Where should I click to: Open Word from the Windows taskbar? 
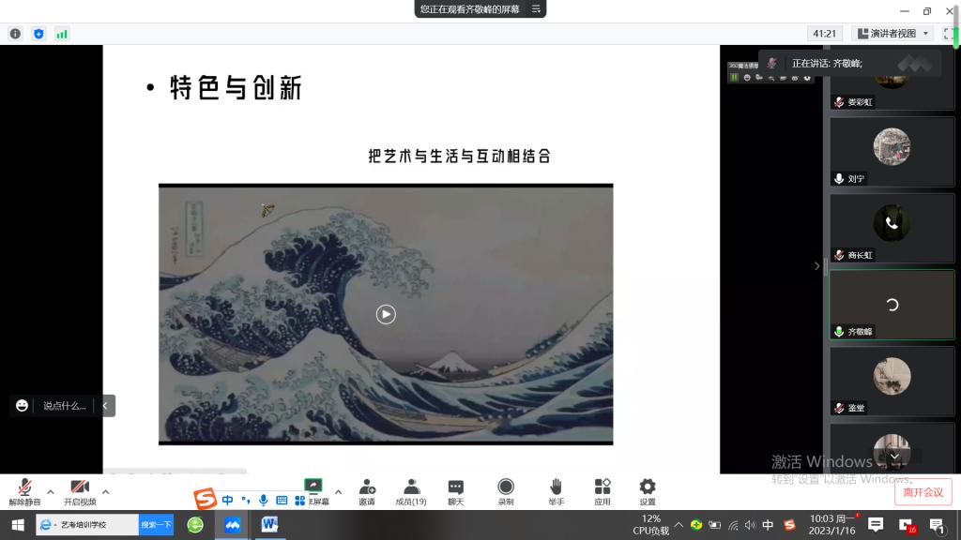270,524
